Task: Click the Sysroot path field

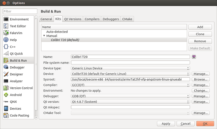Action: (x=131, y=80)
